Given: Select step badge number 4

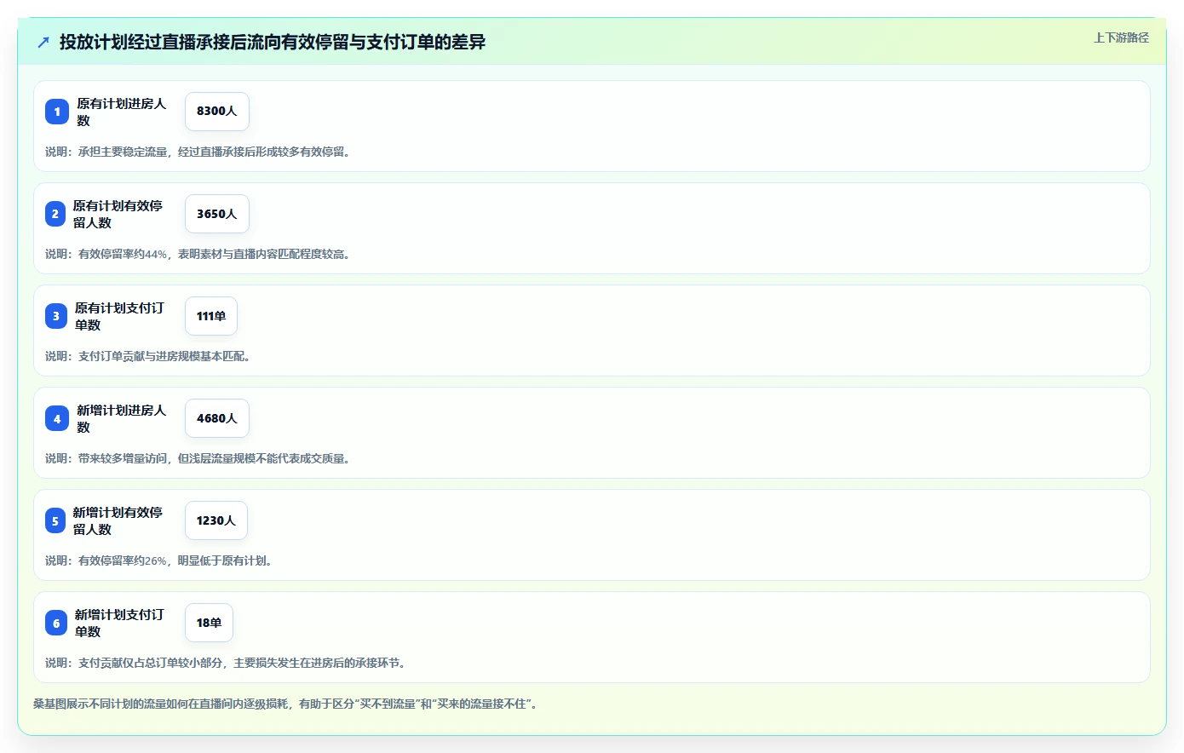Looking at the screenshot, I should pos(57,418).
